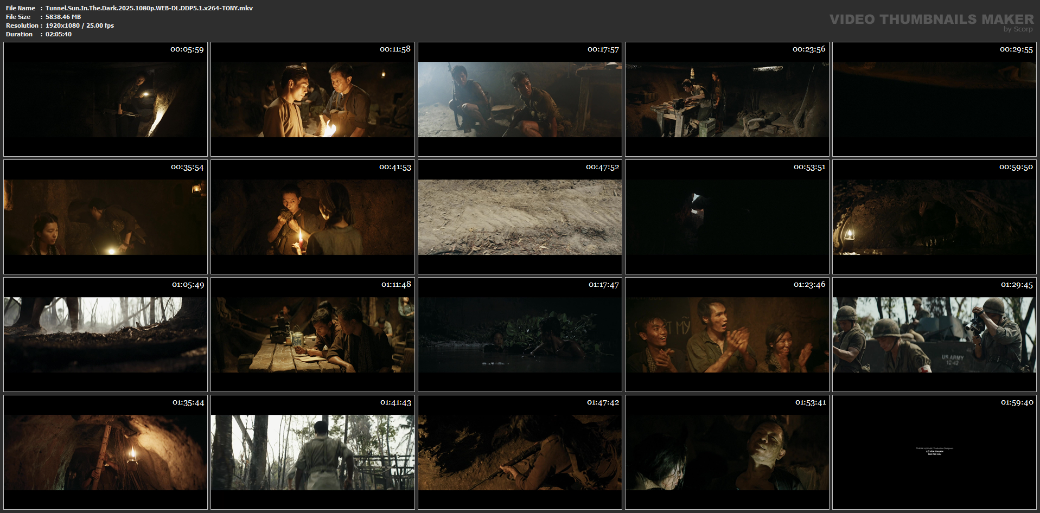
Task: Open the thumbnail at 01:11:48
Action: point(312,335)
